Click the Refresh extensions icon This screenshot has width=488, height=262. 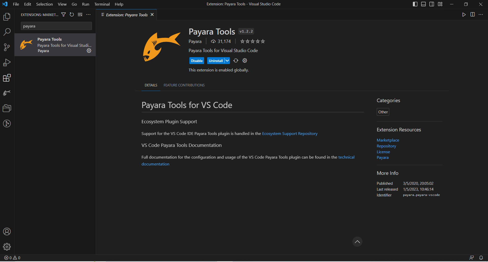tap(72, 14)
